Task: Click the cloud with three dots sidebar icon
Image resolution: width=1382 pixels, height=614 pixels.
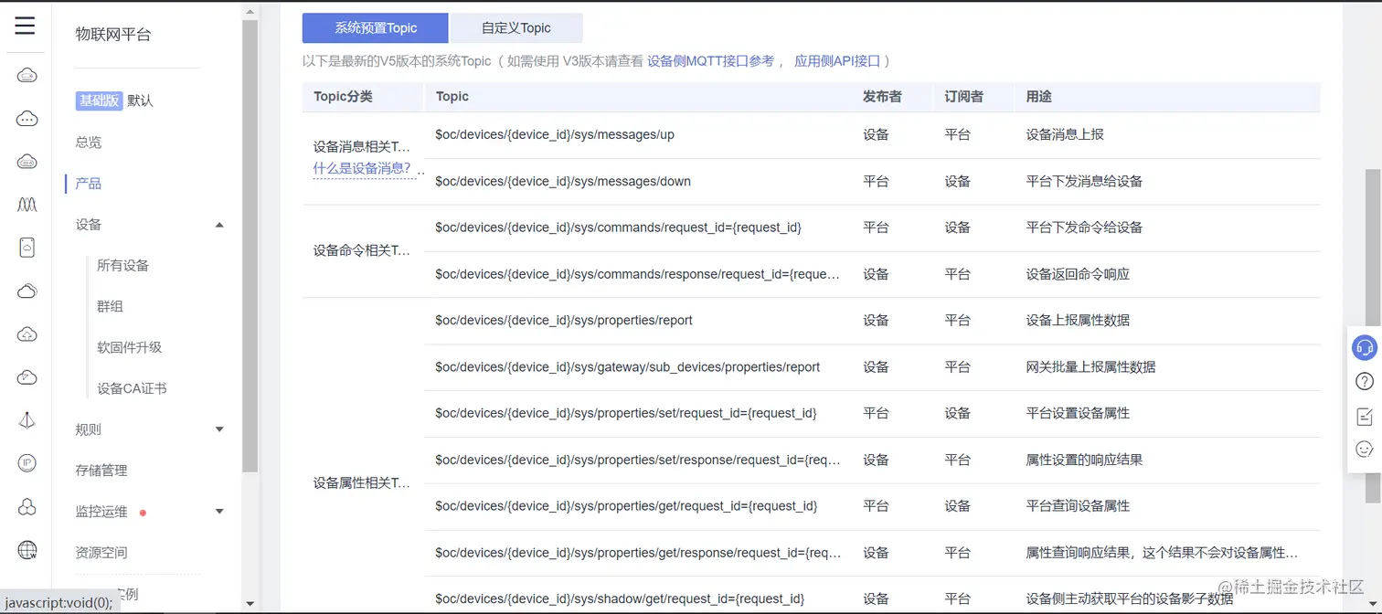Action: [x=27, y=119]
